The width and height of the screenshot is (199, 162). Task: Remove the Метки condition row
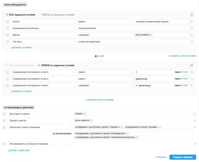(x=192, y=35)
